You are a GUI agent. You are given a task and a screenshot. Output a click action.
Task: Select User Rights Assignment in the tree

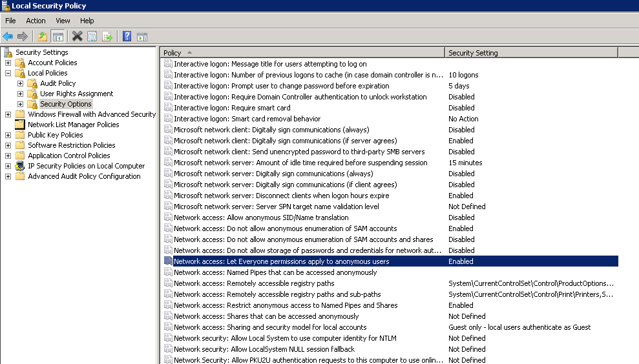click(76, 94)
